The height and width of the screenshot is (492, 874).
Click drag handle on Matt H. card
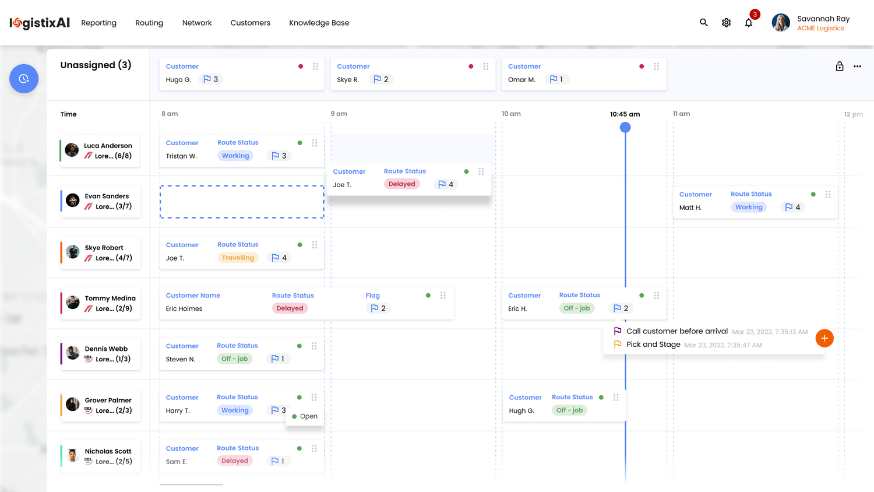pos(828,194)
